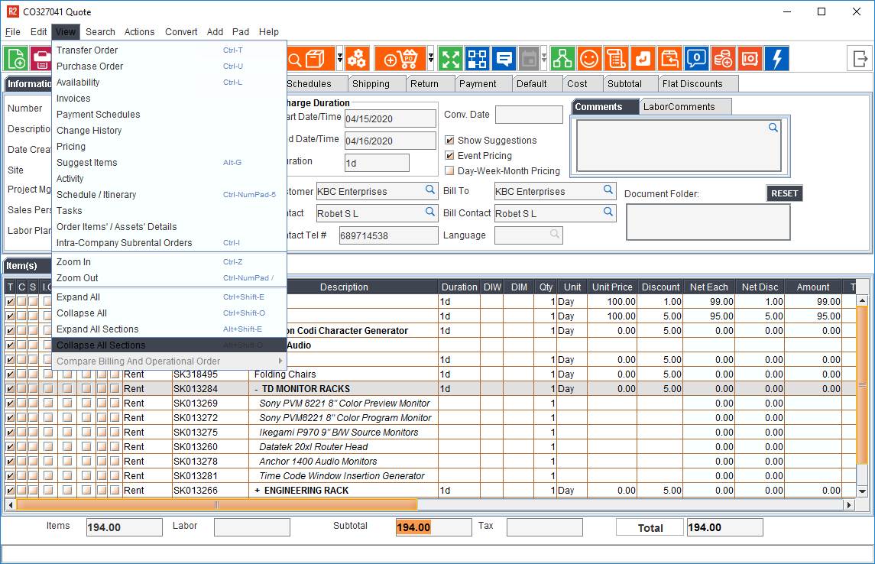Click the smiley face toolbar icon
Screen dimensions: 875x564
click(x=588, y=59)
